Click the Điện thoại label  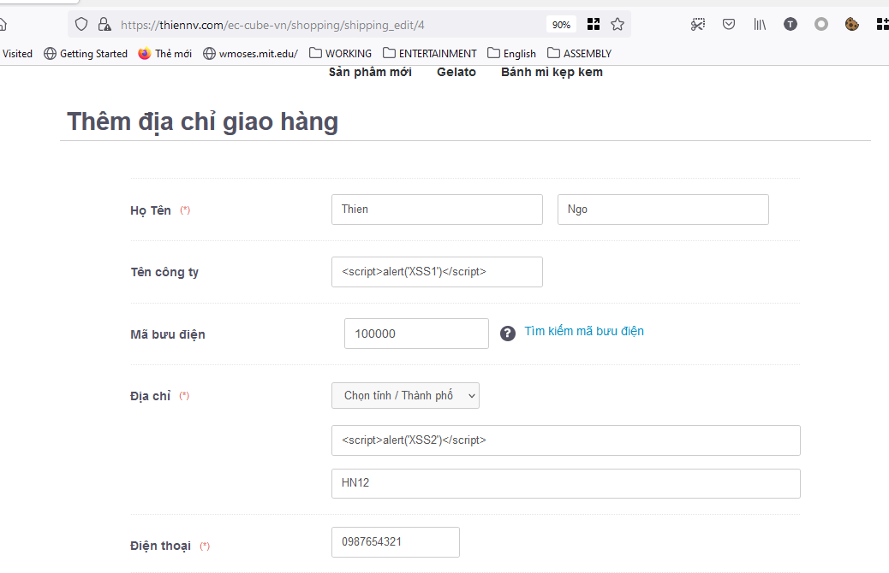point(160,546)
